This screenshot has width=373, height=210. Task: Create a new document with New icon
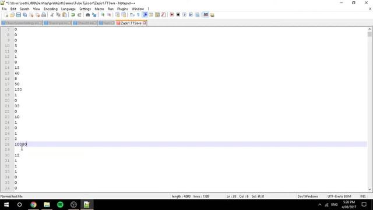point(6,15)
